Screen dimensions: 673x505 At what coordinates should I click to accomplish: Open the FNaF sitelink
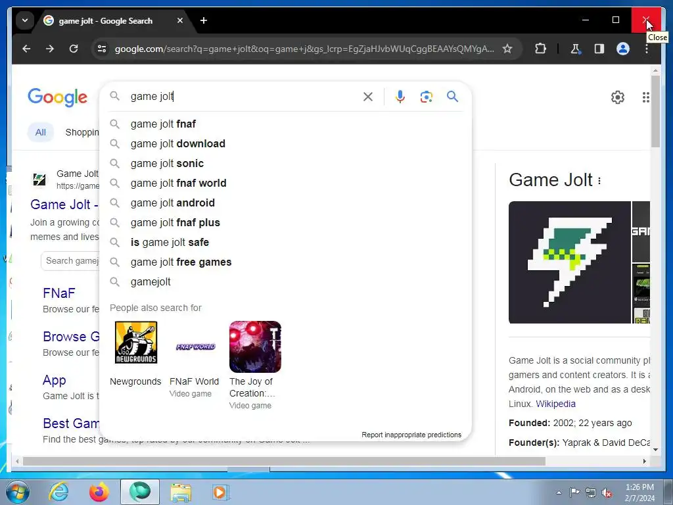(58, 293)
